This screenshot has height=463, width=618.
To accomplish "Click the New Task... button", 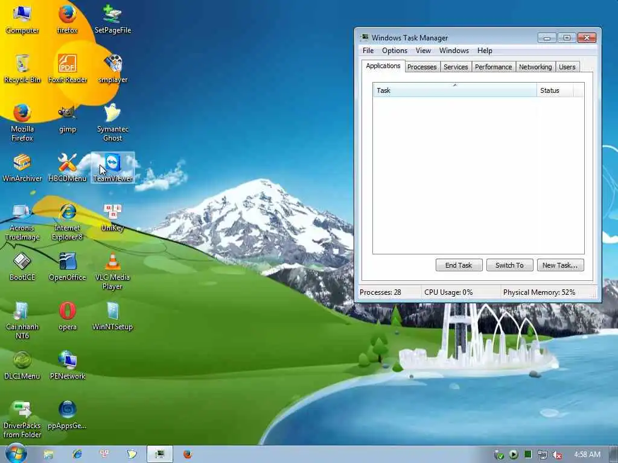I will point(560,265).
